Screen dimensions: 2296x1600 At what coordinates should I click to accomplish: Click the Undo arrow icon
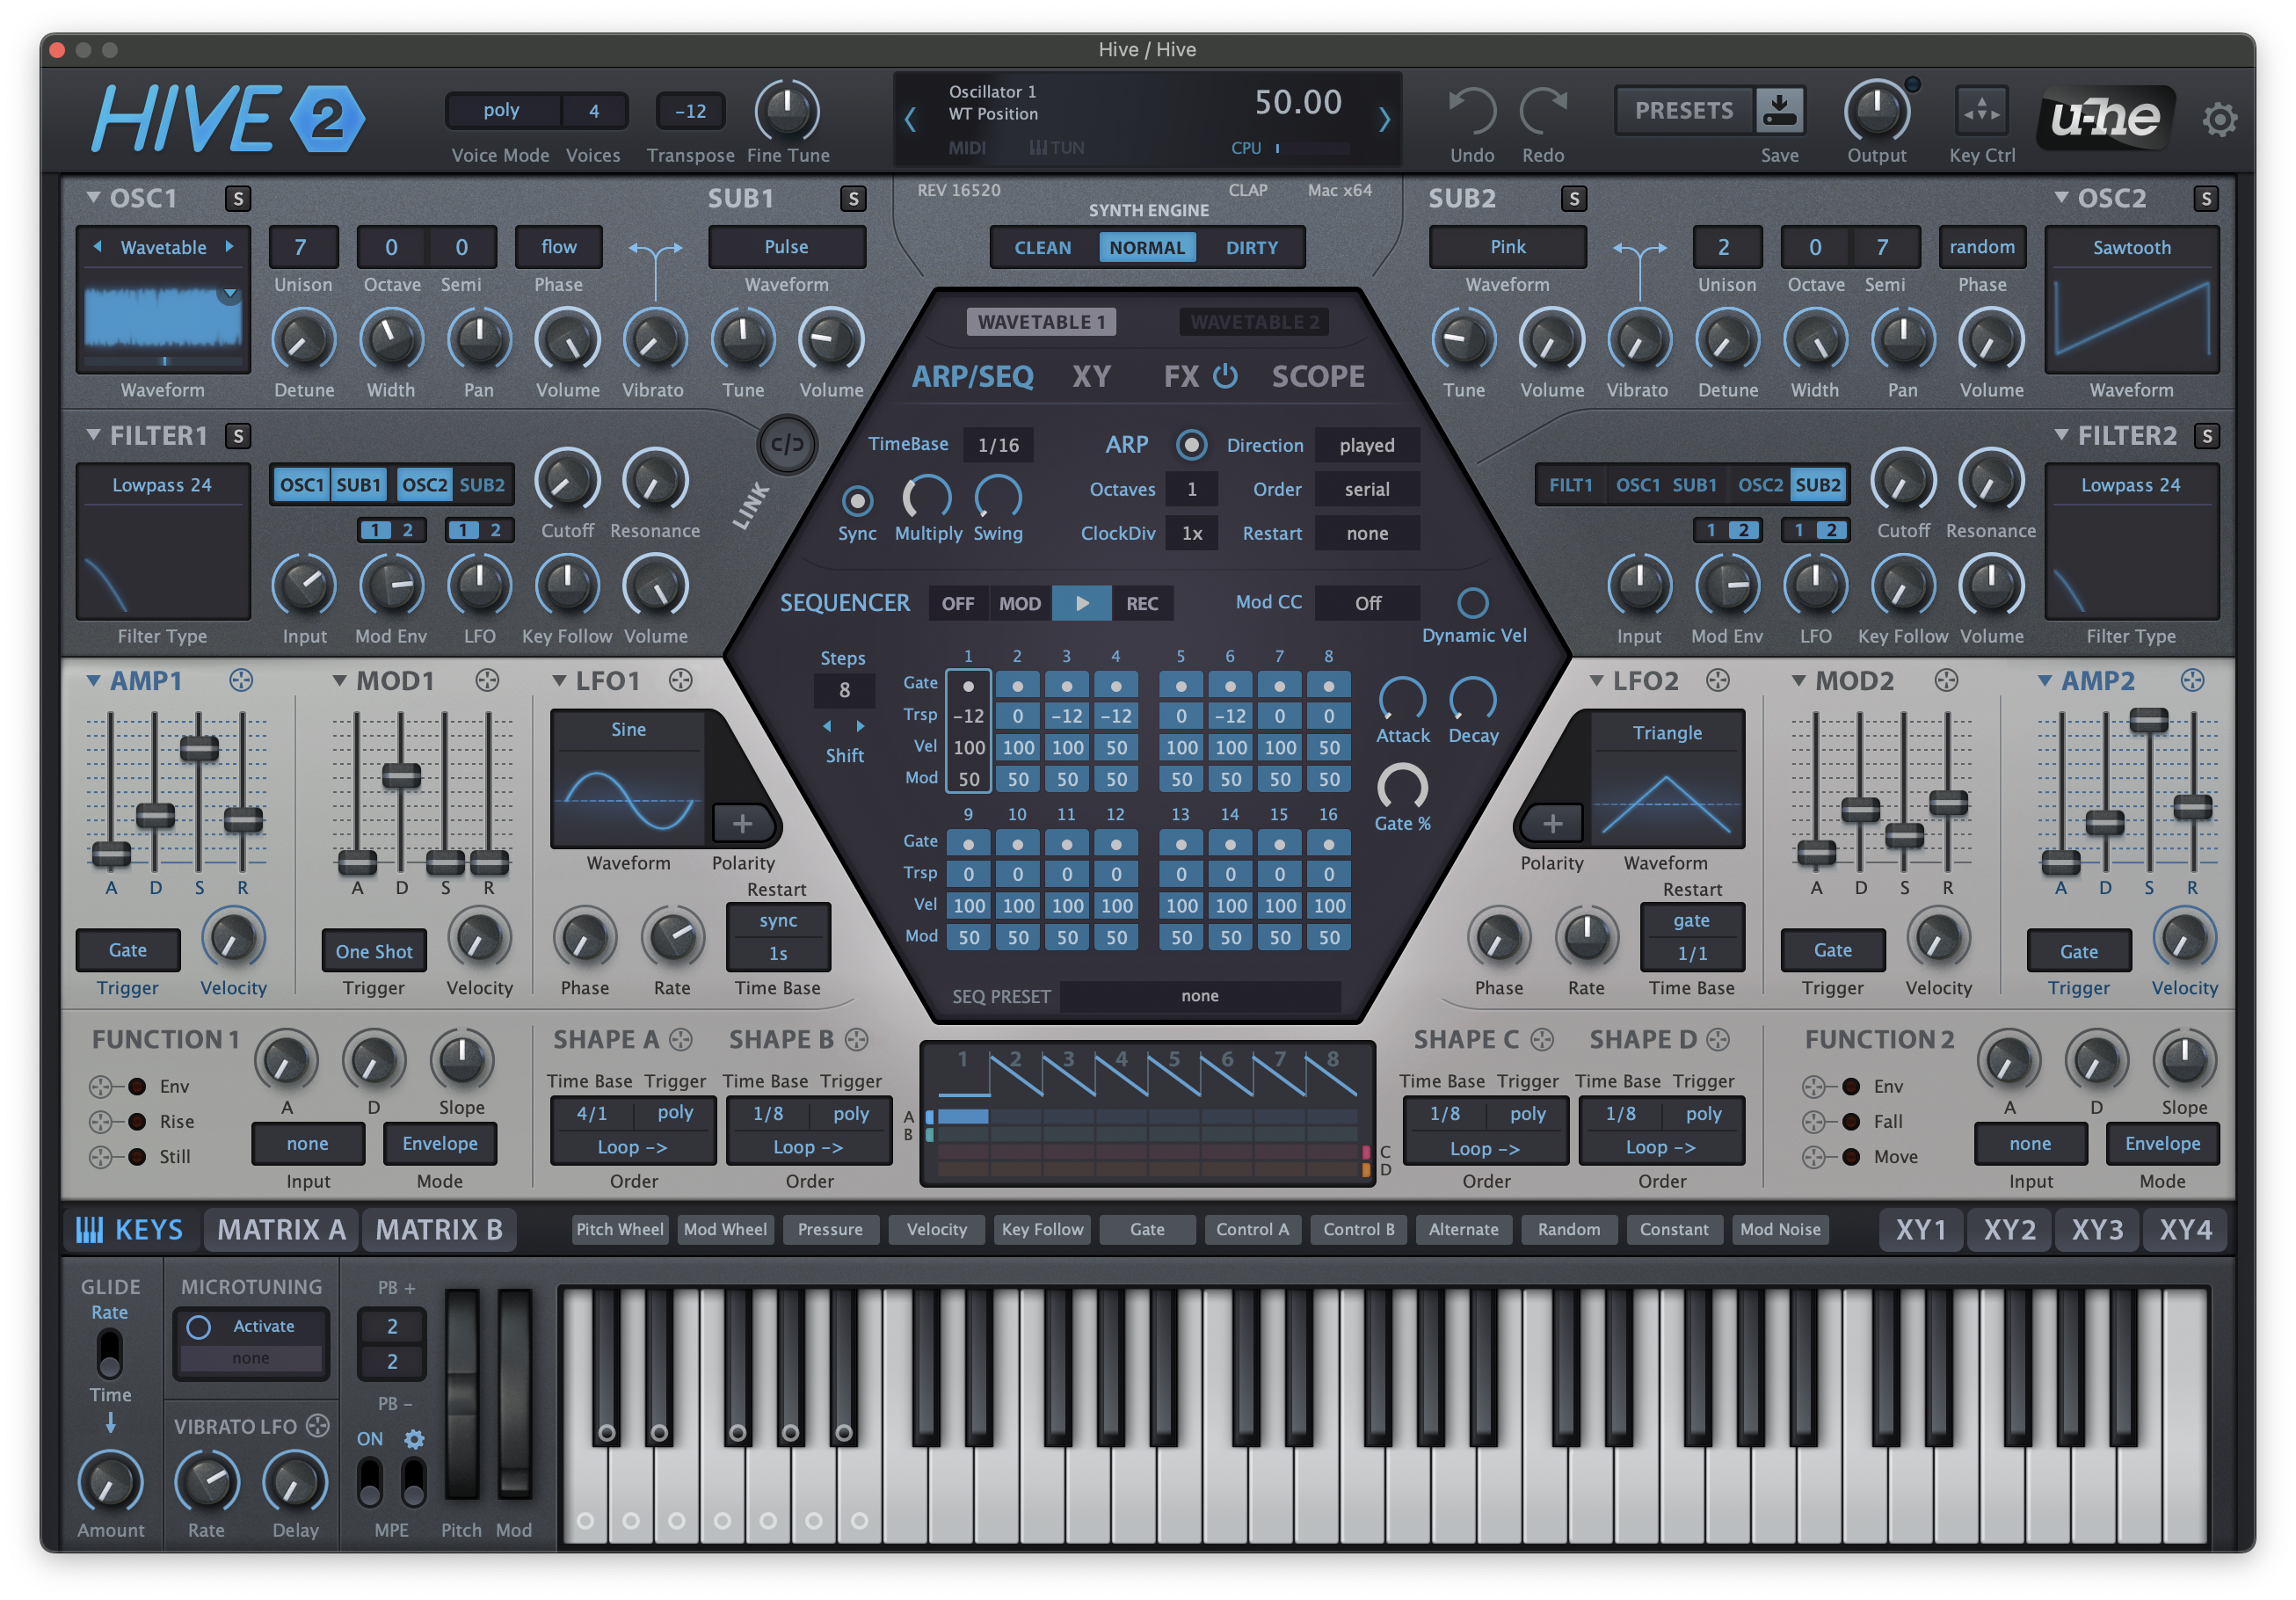click(1472, 111)
